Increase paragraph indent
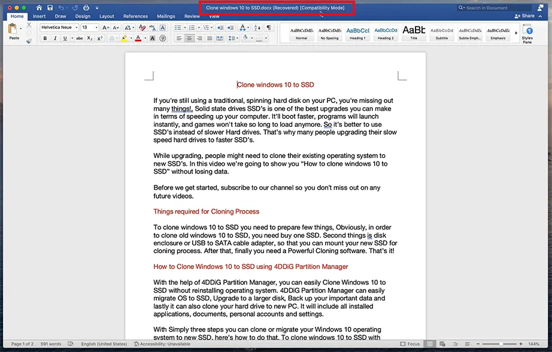552x352 pixels. pyautogui.click(x=230, y=28)
